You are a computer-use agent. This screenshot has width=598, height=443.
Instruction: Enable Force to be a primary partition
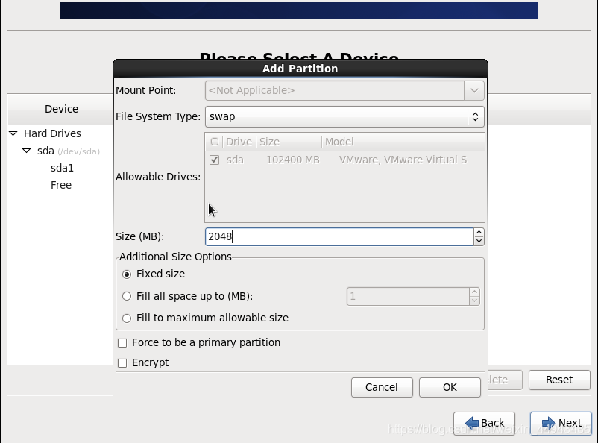[x=122, y=343]
